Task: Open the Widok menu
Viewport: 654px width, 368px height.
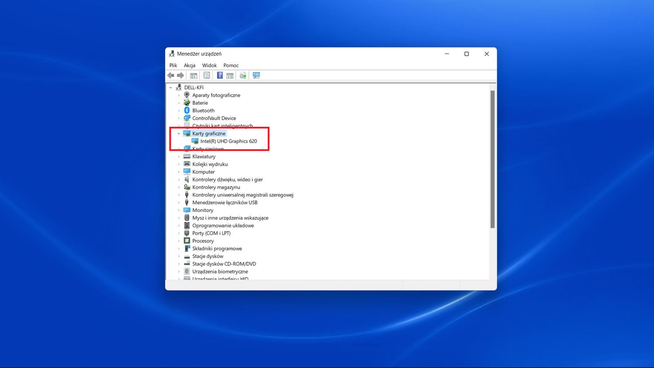Action: point(209,65)
